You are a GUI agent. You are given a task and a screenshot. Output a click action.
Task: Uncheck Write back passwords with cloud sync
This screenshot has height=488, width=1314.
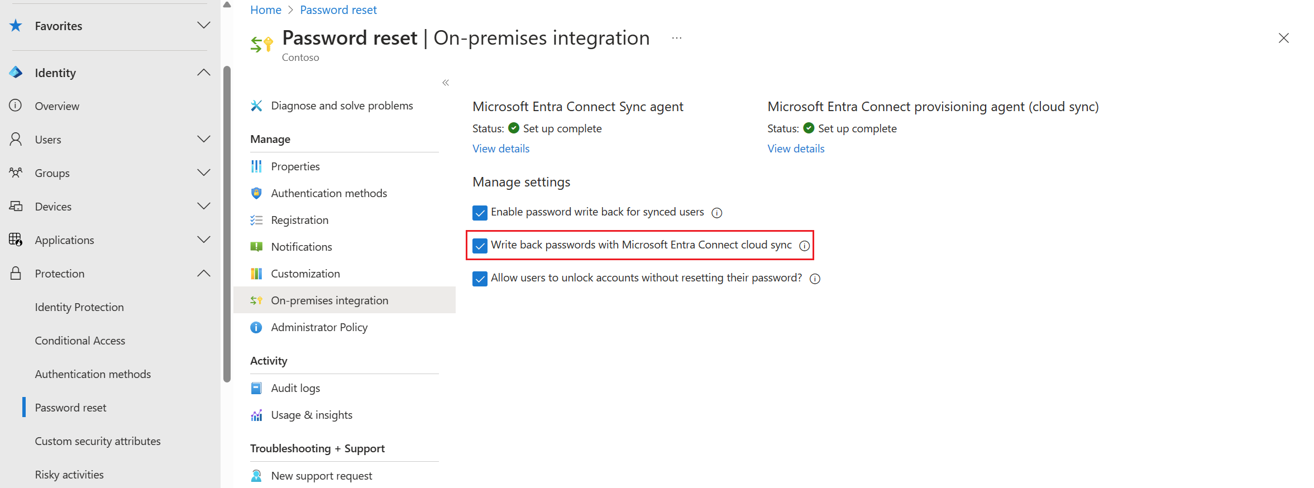coord(480,245)
